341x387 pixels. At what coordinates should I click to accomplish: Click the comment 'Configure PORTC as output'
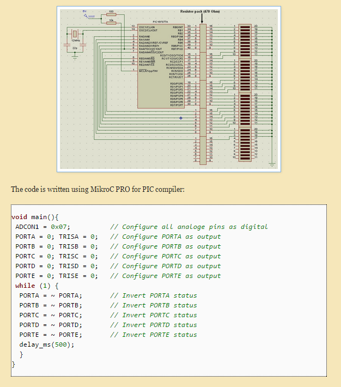click(166, 256)
